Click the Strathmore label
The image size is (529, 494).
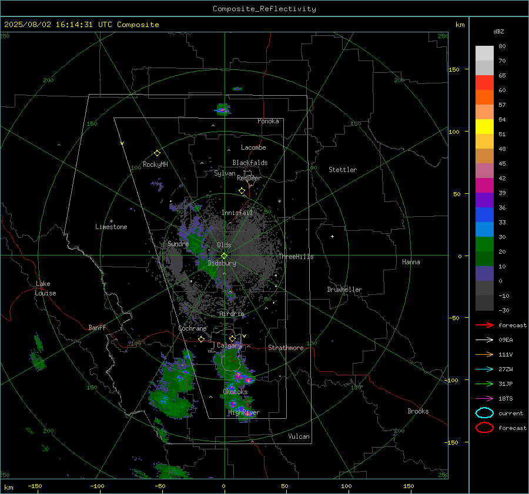pyautogui.click(x=286, y=348)
